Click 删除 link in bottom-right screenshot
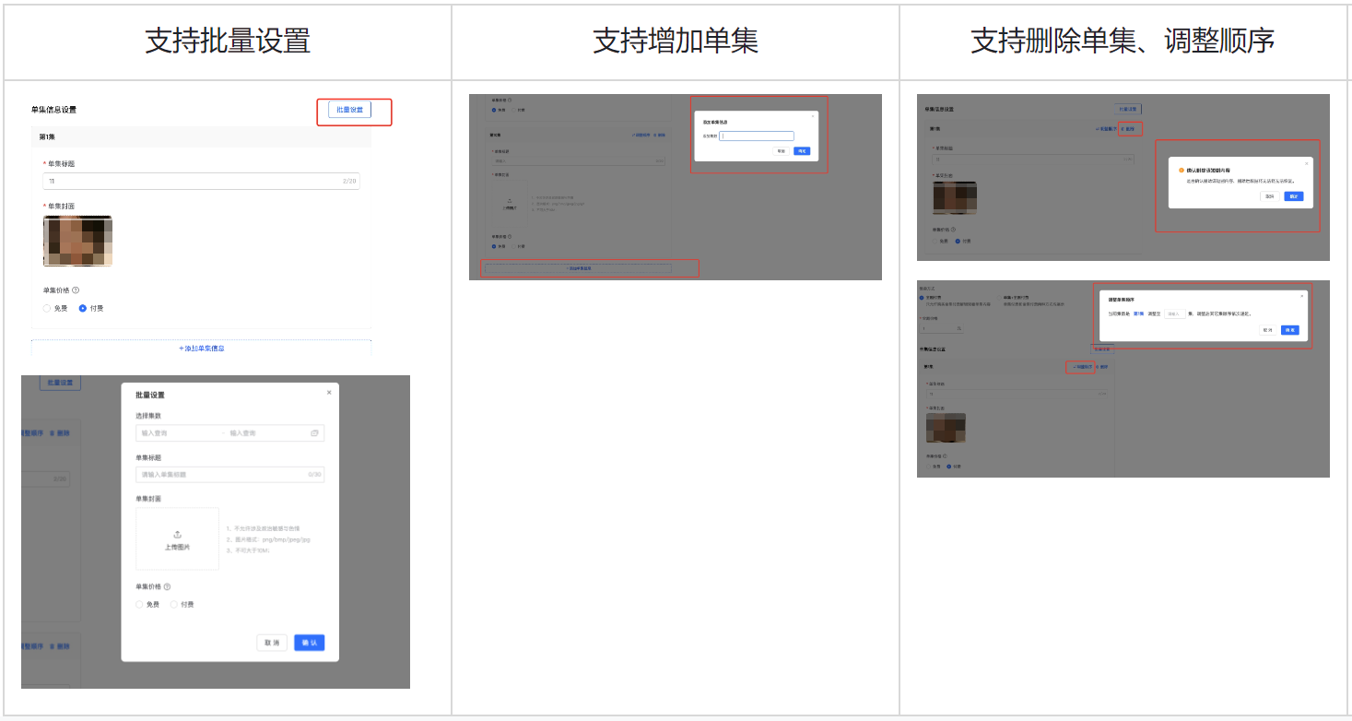The height and width of the screenshot is (721, 1352). point(1102,367)
